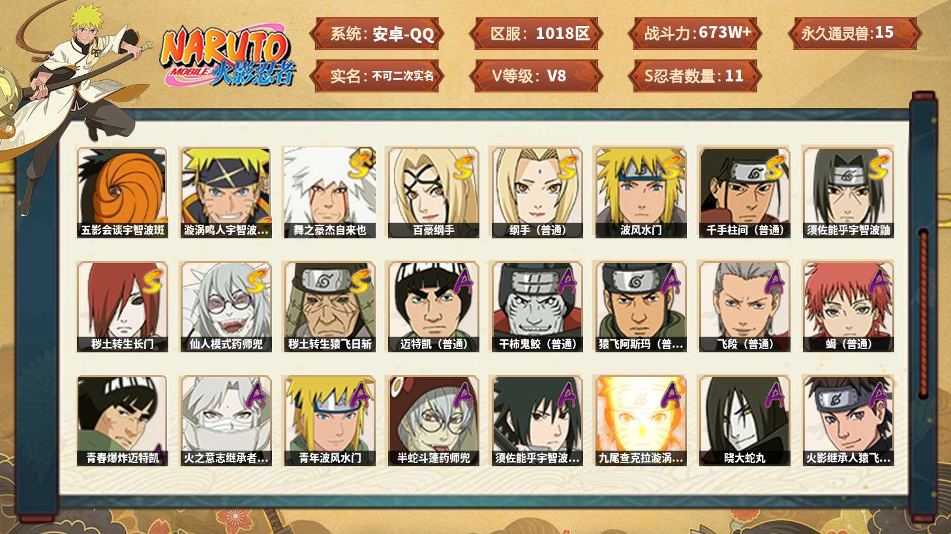
Task: Click the 千手柱间(普通) character icon
Action: pos(744,193)
